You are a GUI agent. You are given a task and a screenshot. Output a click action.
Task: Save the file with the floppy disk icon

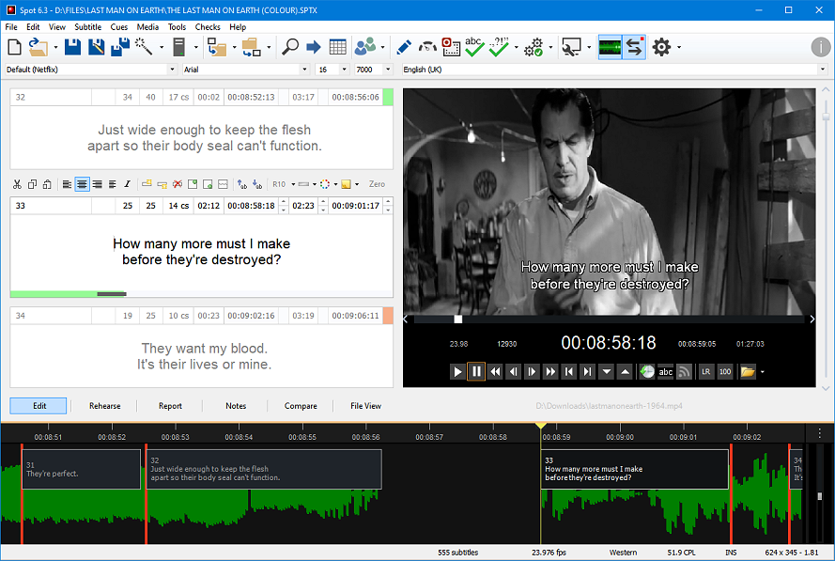tap(72, 47)
